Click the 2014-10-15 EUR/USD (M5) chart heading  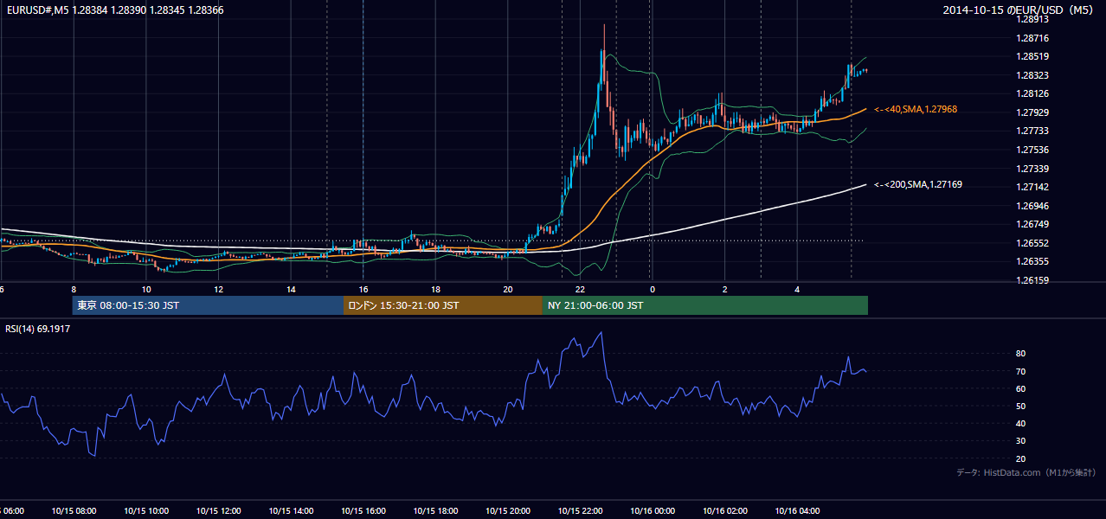pyautogui.click(x=1019, y=10)
